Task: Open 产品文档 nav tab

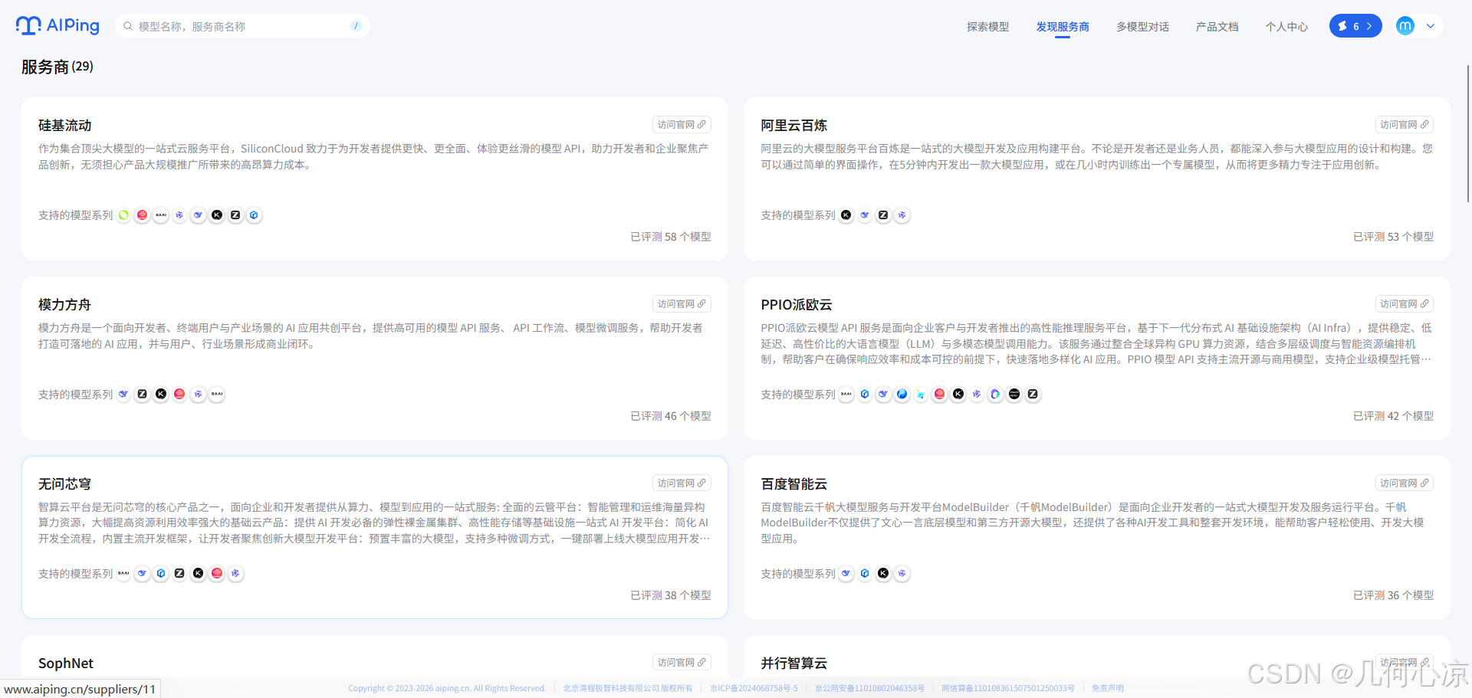Action: [1217, 27]
